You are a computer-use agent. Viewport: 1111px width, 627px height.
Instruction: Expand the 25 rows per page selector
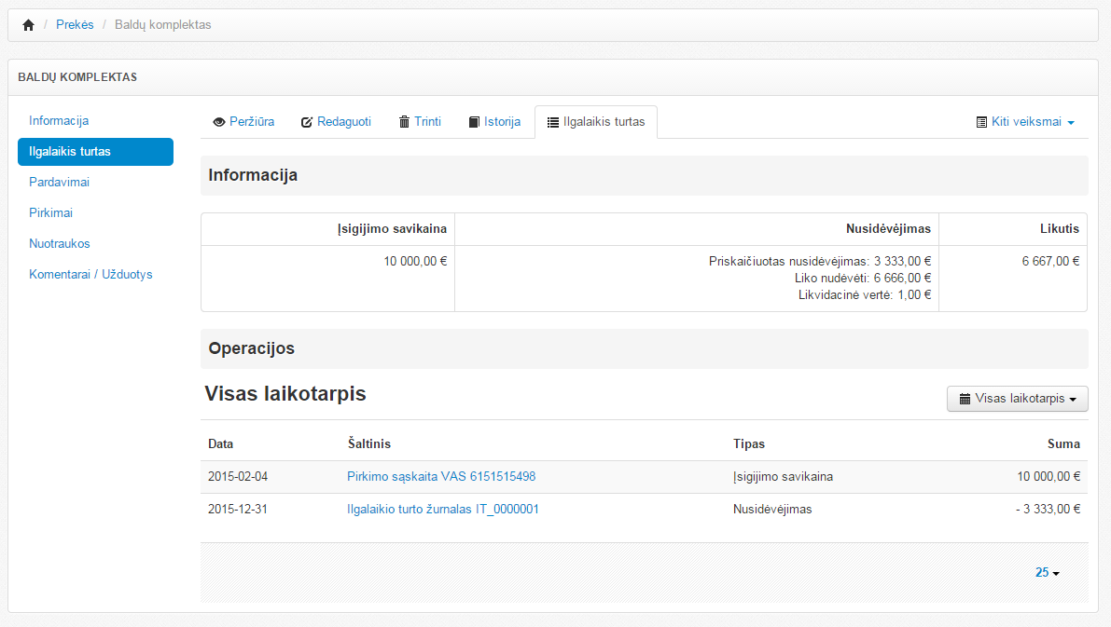(x=1047, y=573)
